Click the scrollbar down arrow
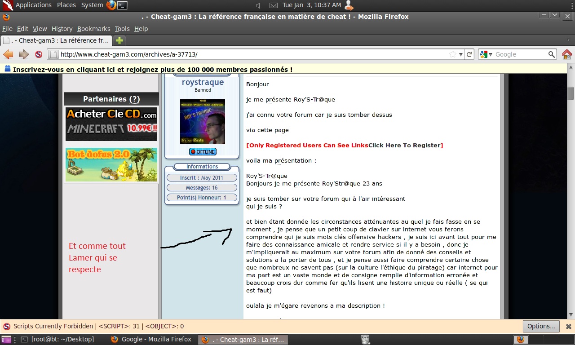Screen dimensions: 575x345 coord(571,315)
